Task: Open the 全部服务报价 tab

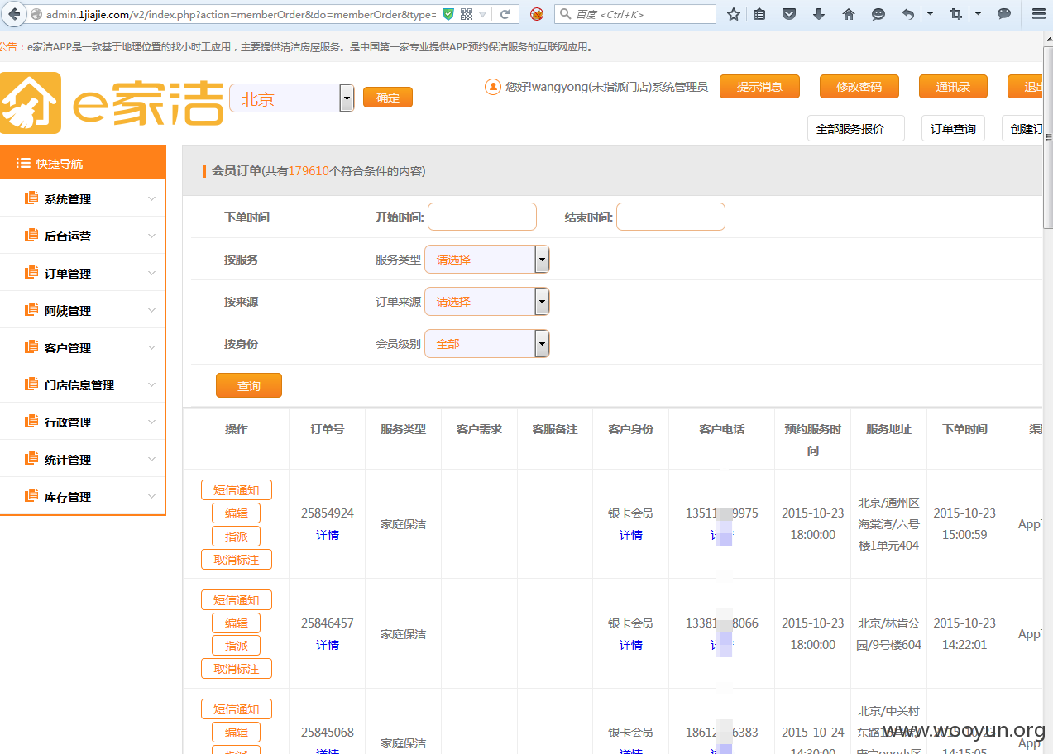Action: coord(856,129)
